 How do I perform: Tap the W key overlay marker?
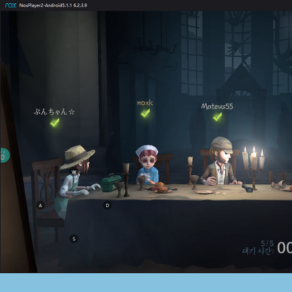pos(74,172)
